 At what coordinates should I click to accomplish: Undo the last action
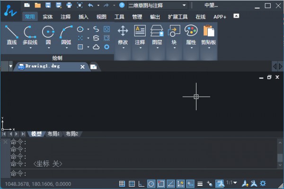[90, 5]
